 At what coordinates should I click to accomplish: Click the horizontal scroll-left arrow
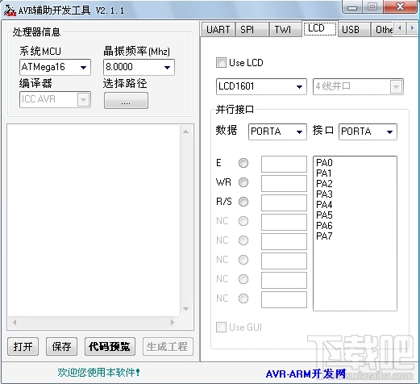pyautogui.click(x=15, y=322)
